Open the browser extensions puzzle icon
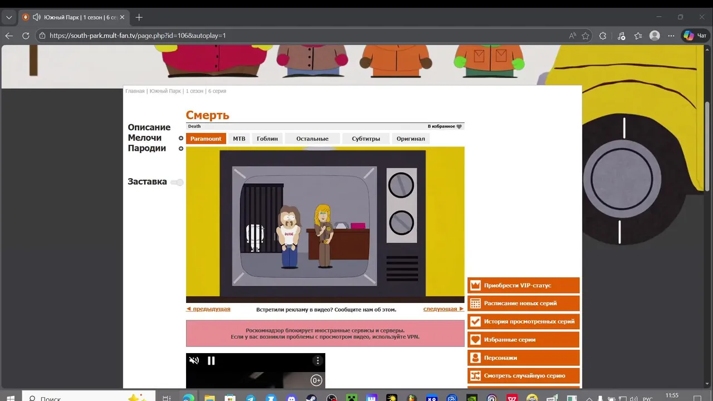Image resolution: width=713 pixels, height=401 pixels. click(603, 35)
